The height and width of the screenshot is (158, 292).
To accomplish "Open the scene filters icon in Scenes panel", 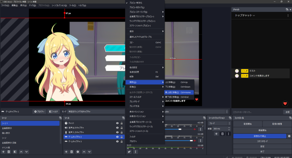I will 15,152.
